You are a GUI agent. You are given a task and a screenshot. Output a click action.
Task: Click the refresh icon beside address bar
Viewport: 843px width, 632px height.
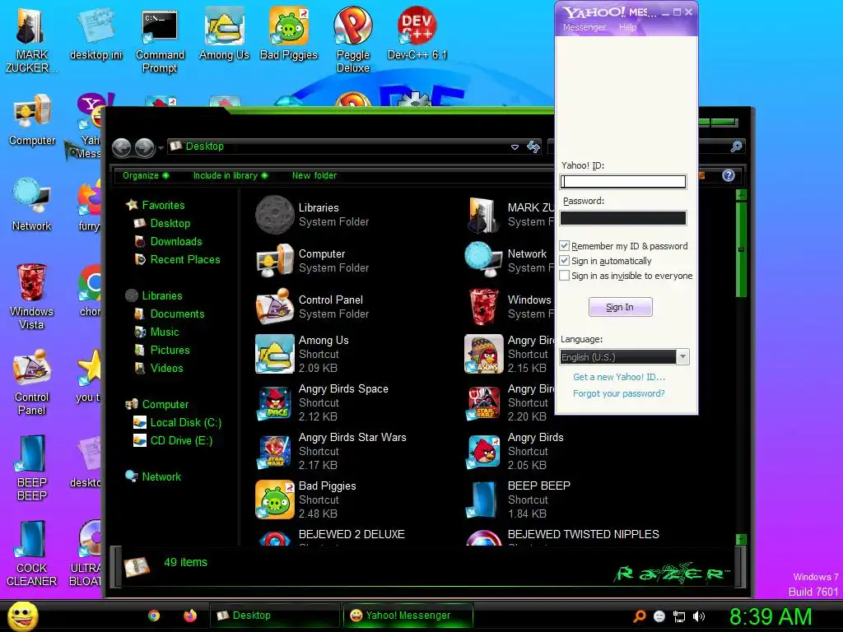coord(533,146)
